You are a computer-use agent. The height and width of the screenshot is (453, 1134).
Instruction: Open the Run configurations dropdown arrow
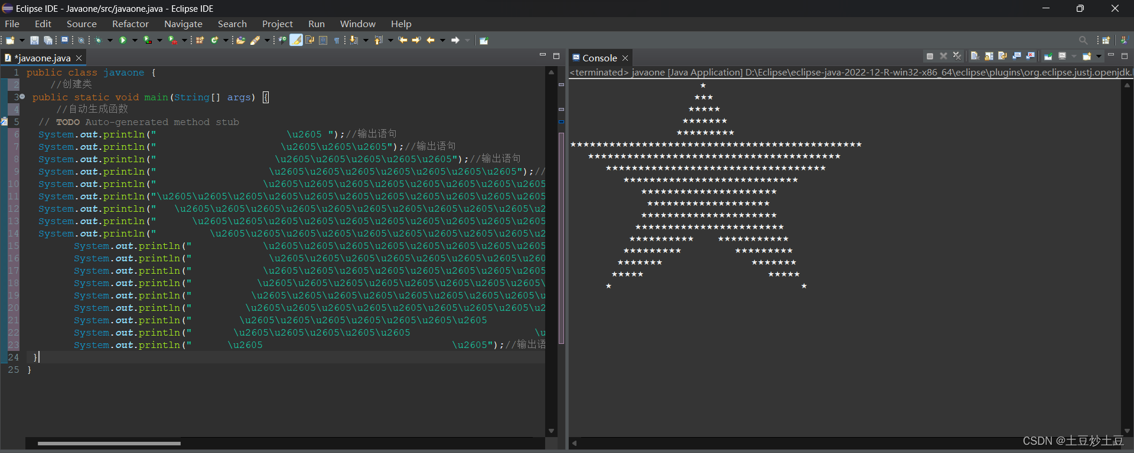(135, 40)
